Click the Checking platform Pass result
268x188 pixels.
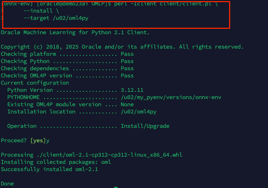tap(127, 54)
